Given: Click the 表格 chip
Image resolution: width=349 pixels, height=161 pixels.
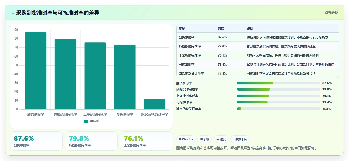Looking at the screenshot, I should (205, 139).
